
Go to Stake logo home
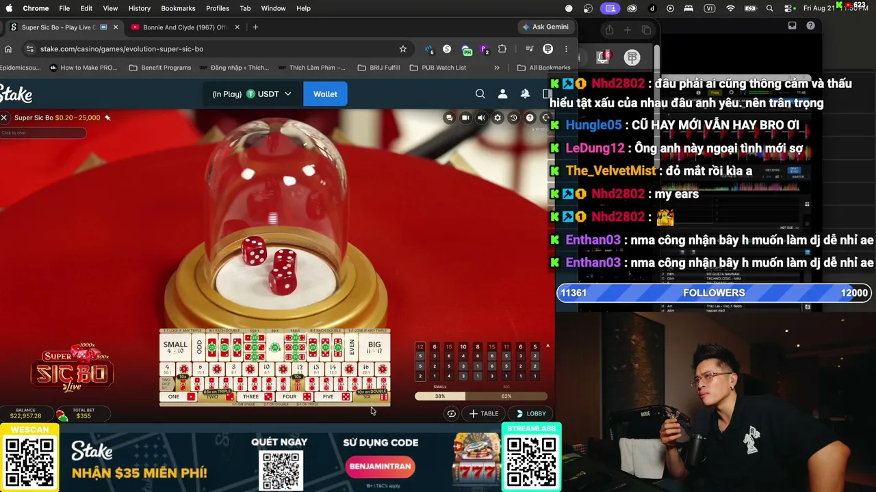click(16, 94)
